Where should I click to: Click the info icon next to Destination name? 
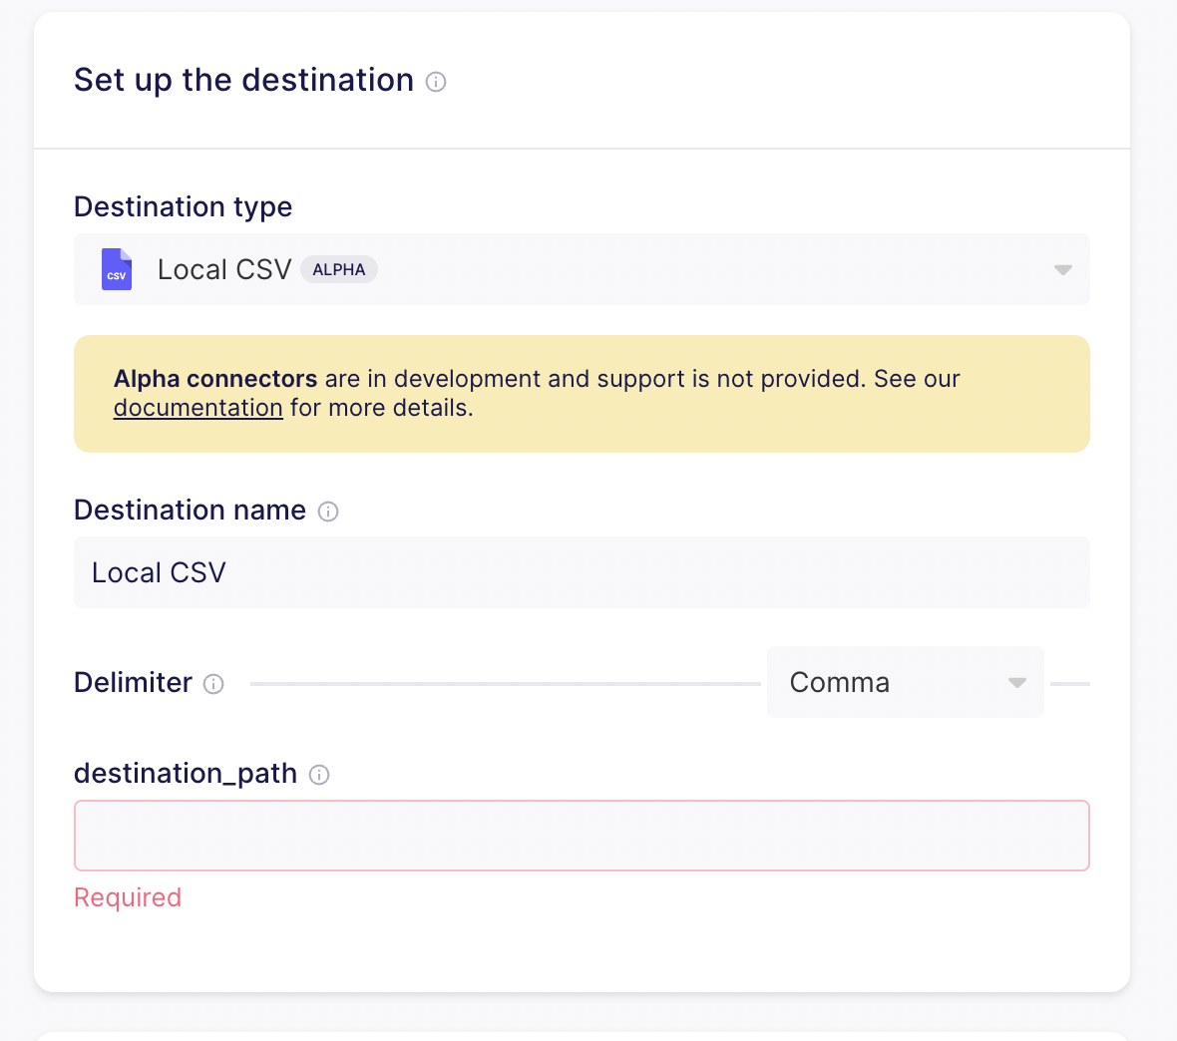pos(328,512)
